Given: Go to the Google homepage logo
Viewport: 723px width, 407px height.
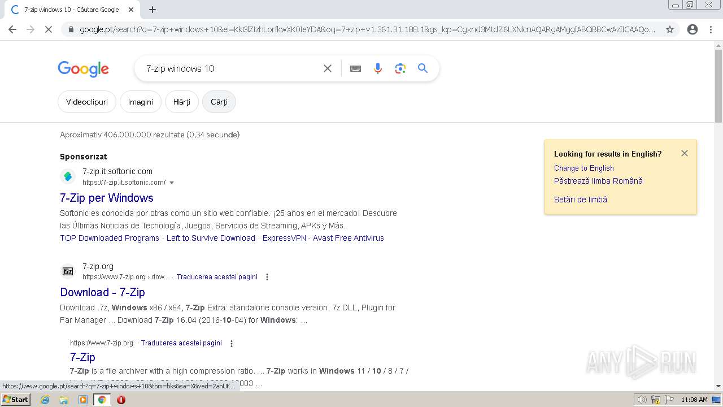Looking at the screenshot, I should [83, 69].
